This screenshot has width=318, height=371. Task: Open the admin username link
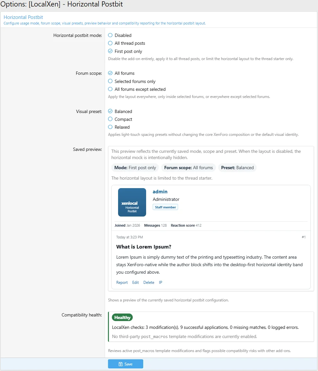[160, 192]
